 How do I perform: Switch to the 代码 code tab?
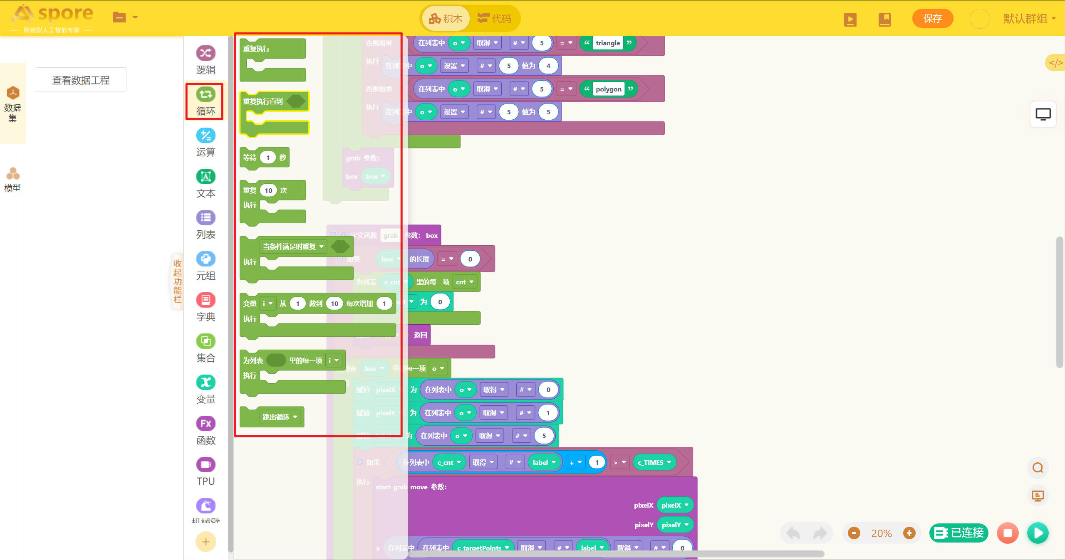[494, 19]
